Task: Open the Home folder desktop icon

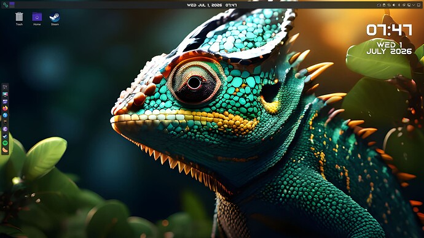Action: click(x=37, y=18)
